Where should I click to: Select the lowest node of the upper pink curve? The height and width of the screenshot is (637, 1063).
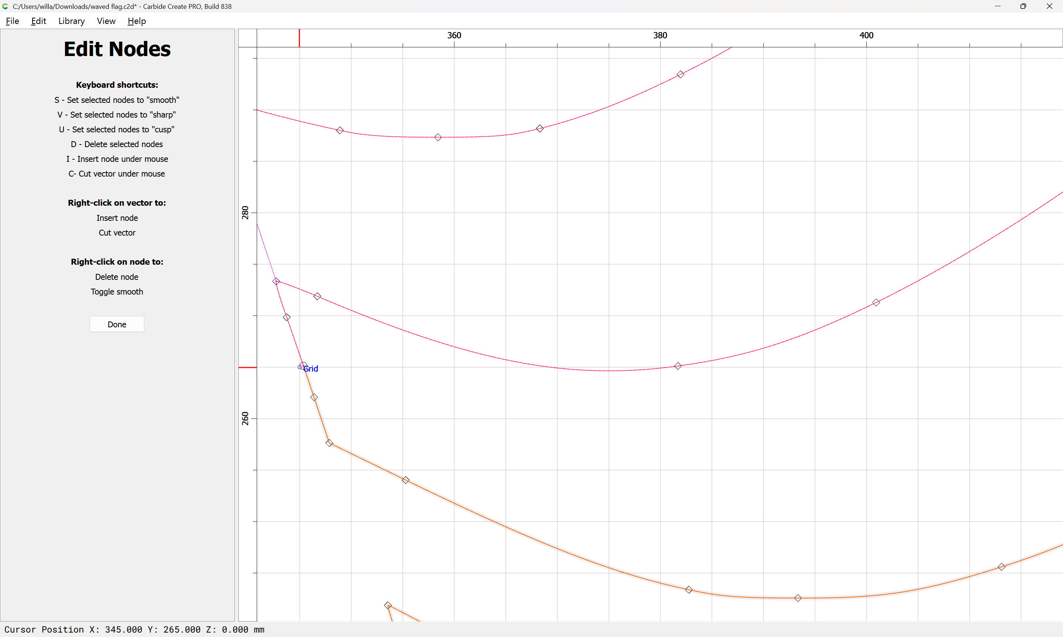tap(438, 138)
